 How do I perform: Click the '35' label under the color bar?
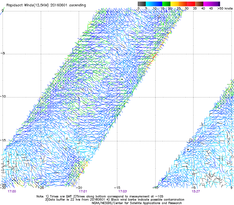click(x=195, y=8)
